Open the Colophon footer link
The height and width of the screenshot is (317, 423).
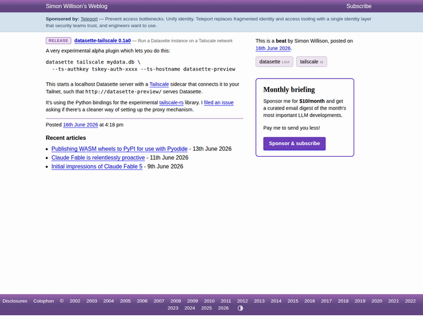(x=43, y=301)
